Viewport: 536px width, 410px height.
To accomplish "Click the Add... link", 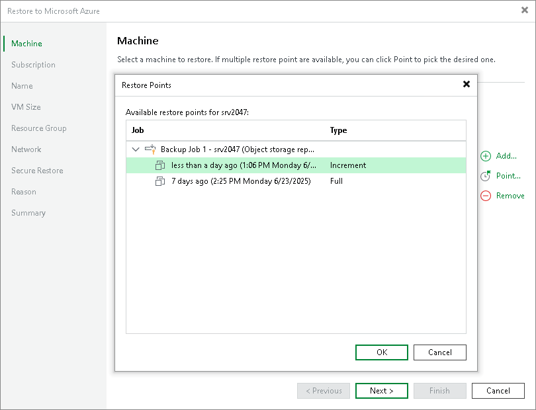I will (x=506, y=156).
